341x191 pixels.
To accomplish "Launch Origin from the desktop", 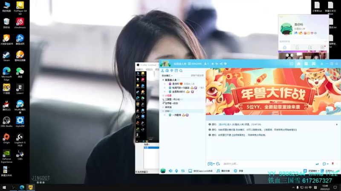I will click(6, 139).
